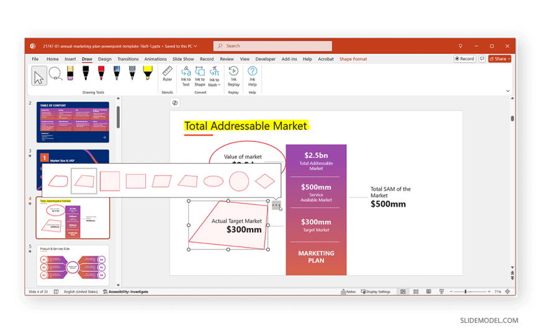Image resolution: width=540 pixels, height=334 pixels.
Task: Open the Ink to Math dropdown
Action: coord(214,76)
